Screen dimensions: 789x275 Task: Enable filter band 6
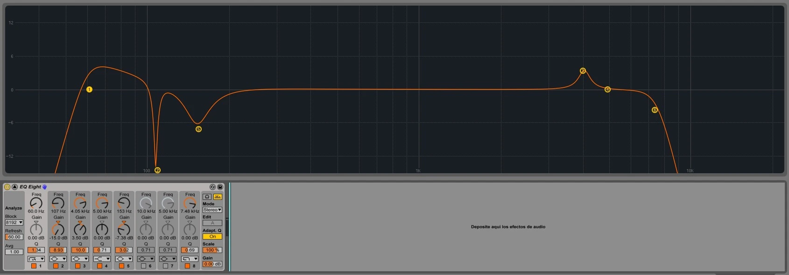point(143,266)
